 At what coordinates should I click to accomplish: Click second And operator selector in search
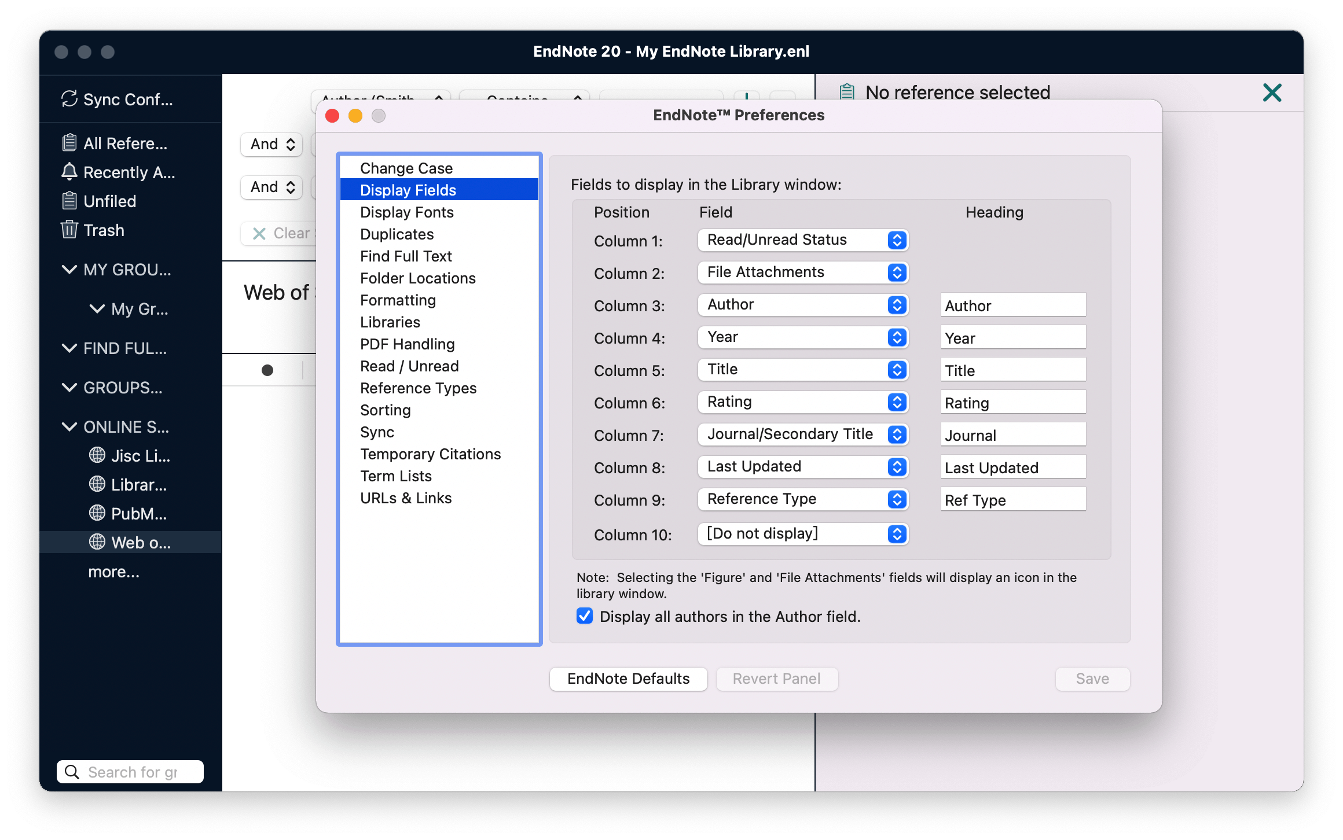[x=271, y=186]
